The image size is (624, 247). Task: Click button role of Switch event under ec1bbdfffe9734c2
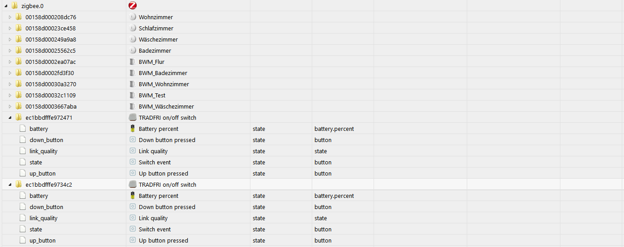(x=323, y=229)
